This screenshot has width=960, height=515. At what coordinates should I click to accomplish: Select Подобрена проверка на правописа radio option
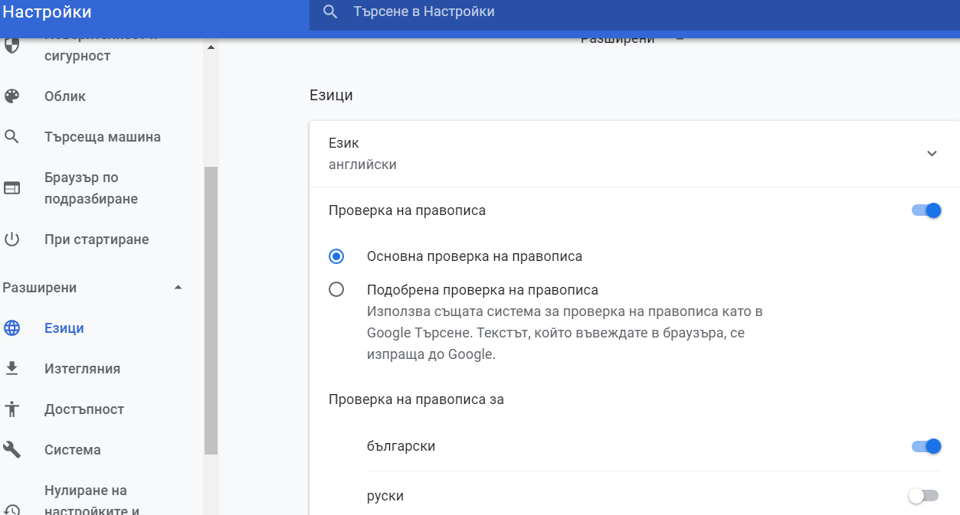336,290
